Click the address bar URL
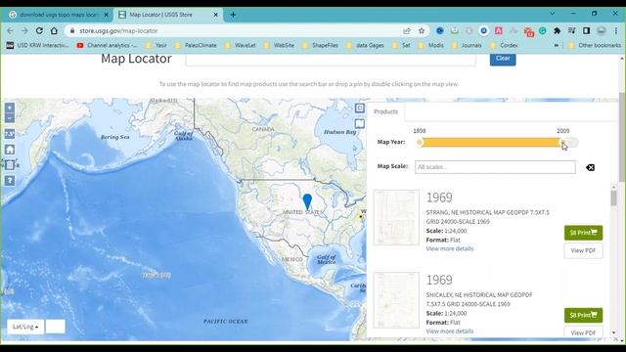The height and width of the screenshot is (352, 626). click(x=118, y=30)
